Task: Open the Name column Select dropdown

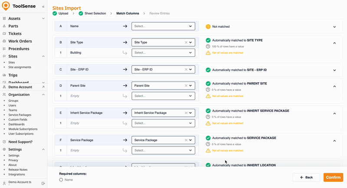Action: click(x=163, y=26)
